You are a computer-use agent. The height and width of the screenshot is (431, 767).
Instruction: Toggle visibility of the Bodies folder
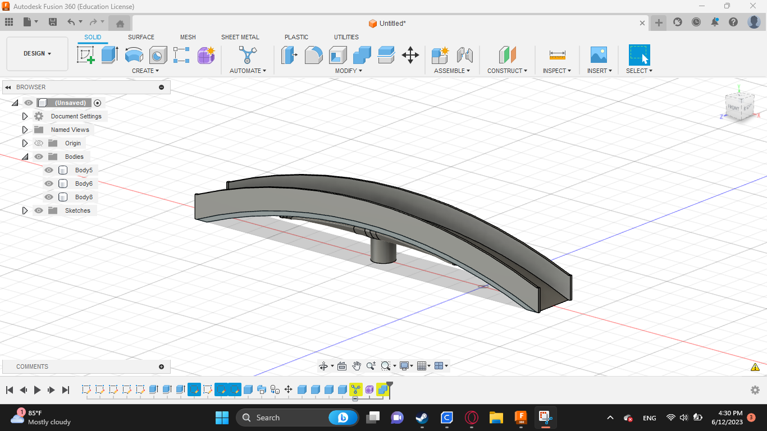coord(39,157)
